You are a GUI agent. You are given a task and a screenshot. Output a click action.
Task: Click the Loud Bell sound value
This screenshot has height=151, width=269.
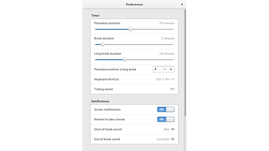[x=163, y=139]
